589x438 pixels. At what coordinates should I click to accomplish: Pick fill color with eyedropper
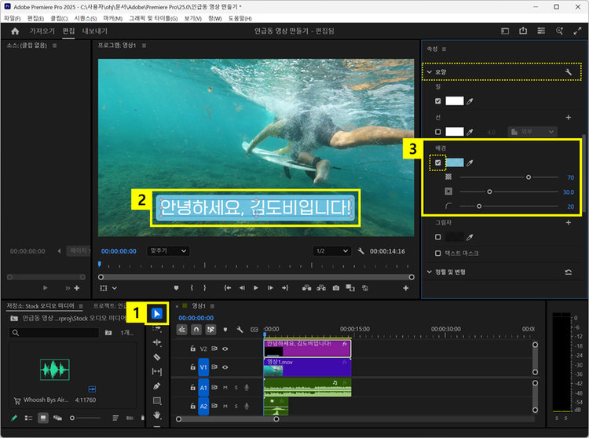pyautogui.click(x=471, y=100)
